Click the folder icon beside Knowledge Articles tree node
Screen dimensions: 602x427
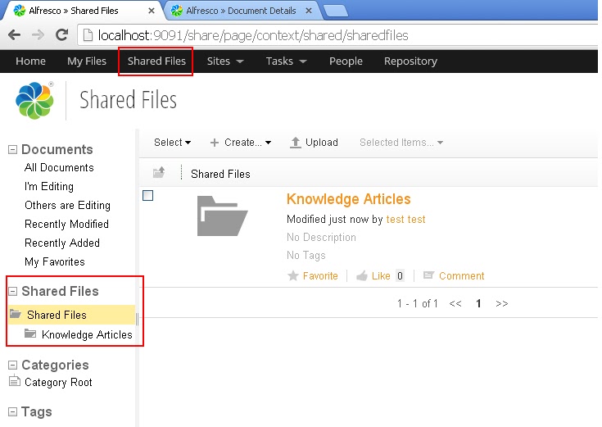tap(30, 334)
